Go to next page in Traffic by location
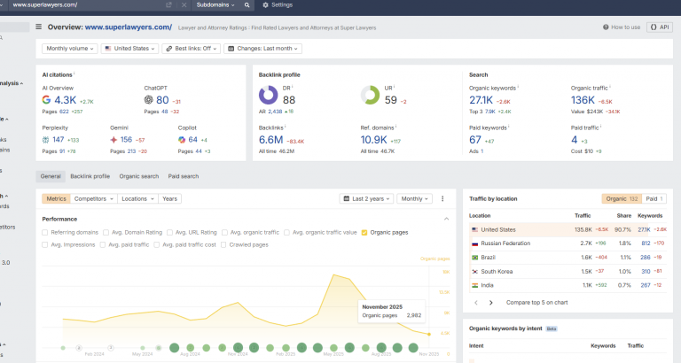Screen dimensions: 681x363 pos(491,302)
